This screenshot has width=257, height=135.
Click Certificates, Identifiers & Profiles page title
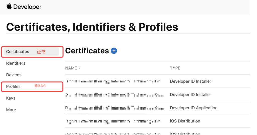(92, 27)
